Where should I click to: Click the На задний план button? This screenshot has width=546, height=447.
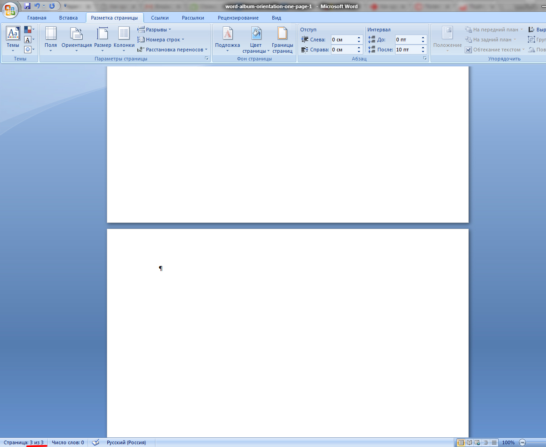pos(491,40)
